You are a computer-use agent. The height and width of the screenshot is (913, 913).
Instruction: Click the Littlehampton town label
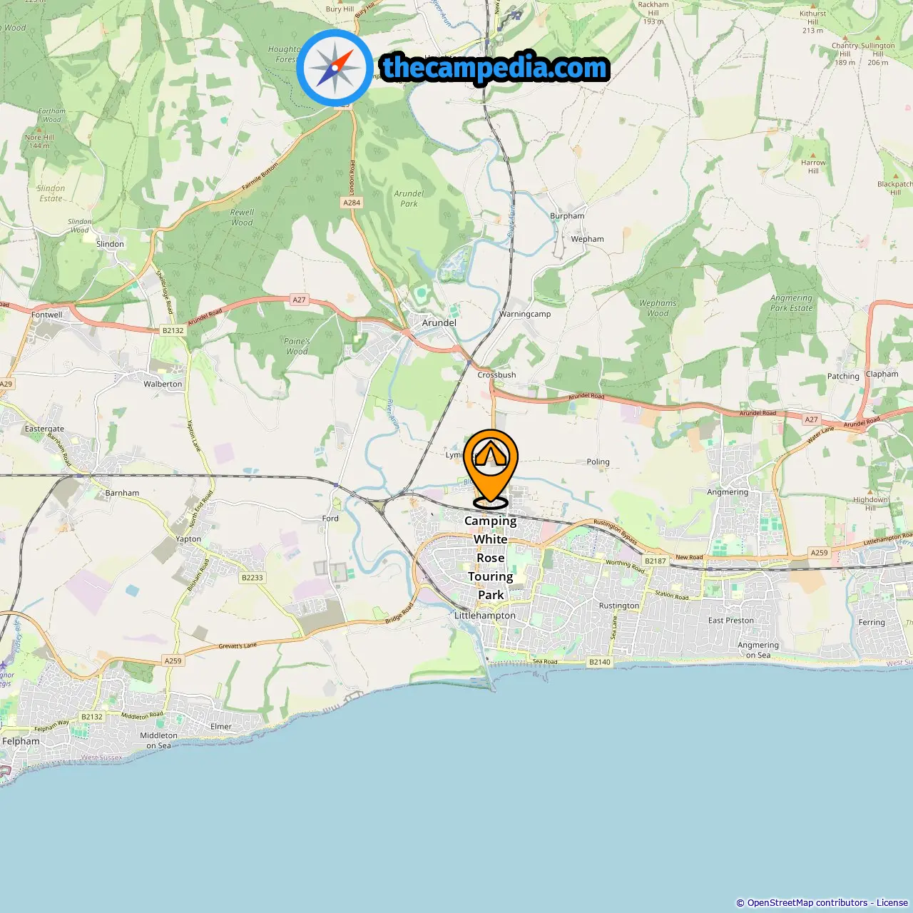[485, 616]
